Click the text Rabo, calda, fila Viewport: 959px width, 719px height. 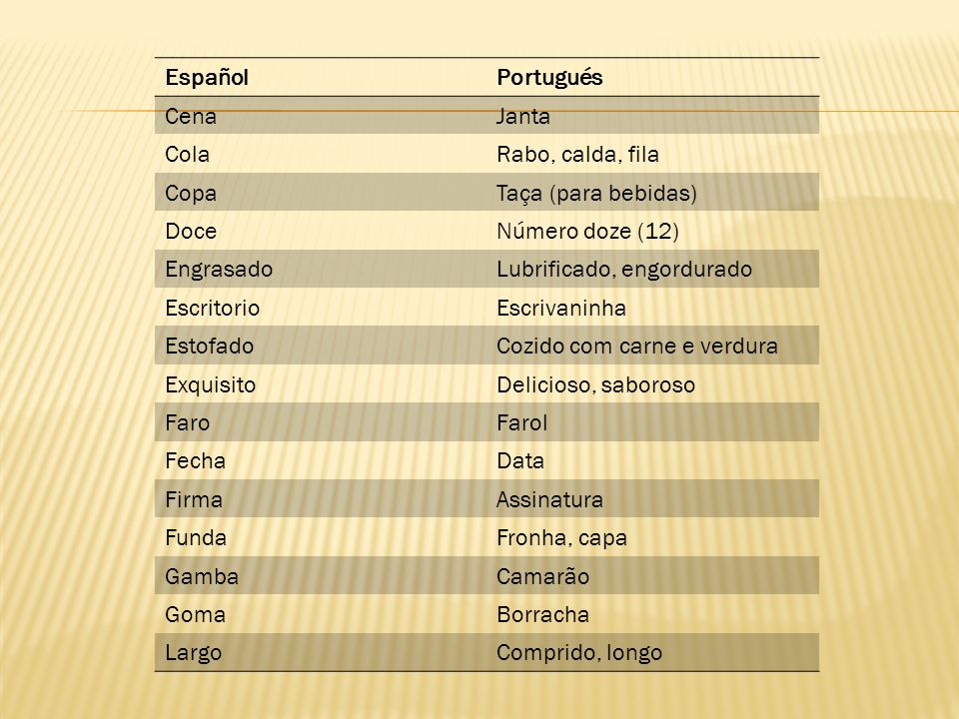click(578, 154)
